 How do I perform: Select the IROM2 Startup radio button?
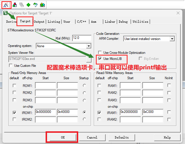[x=84, y=119]
